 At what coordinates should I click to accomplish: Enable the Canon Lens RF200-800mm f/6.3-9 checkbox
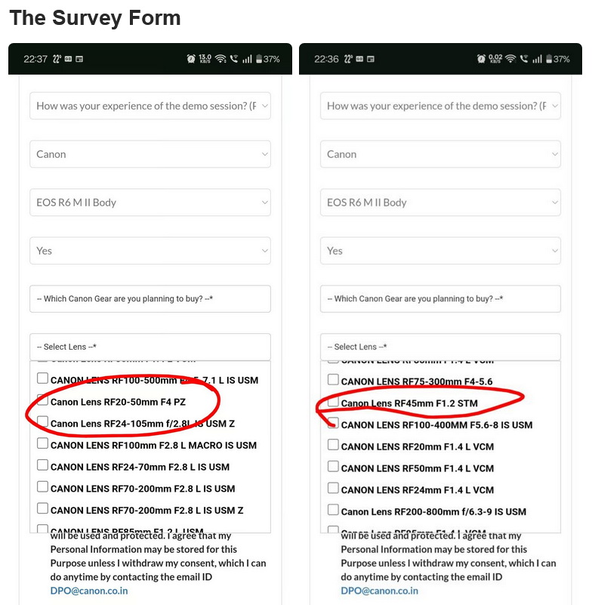tap(333, 510)
